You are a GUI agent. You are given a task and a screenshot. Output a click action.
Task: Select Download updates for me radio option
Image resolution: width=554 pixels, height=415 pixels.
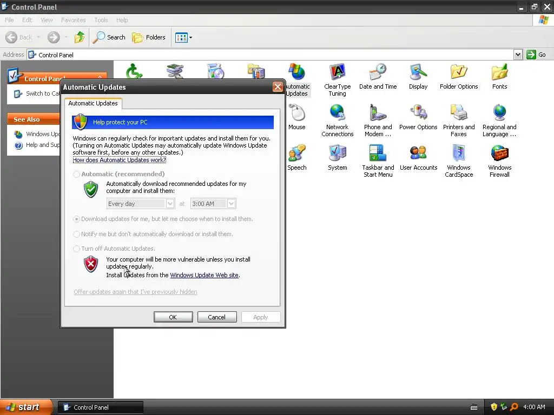[76, 219]
